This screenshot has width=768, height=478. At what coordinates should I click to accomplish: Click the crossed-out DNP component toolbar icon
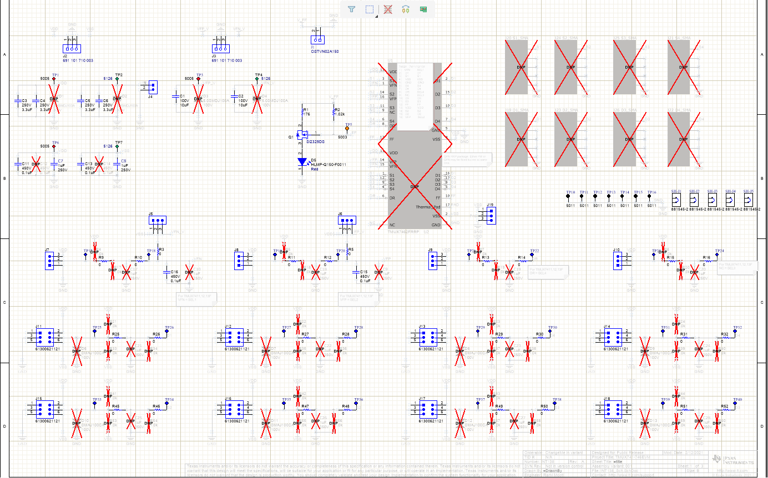point(388,9)
